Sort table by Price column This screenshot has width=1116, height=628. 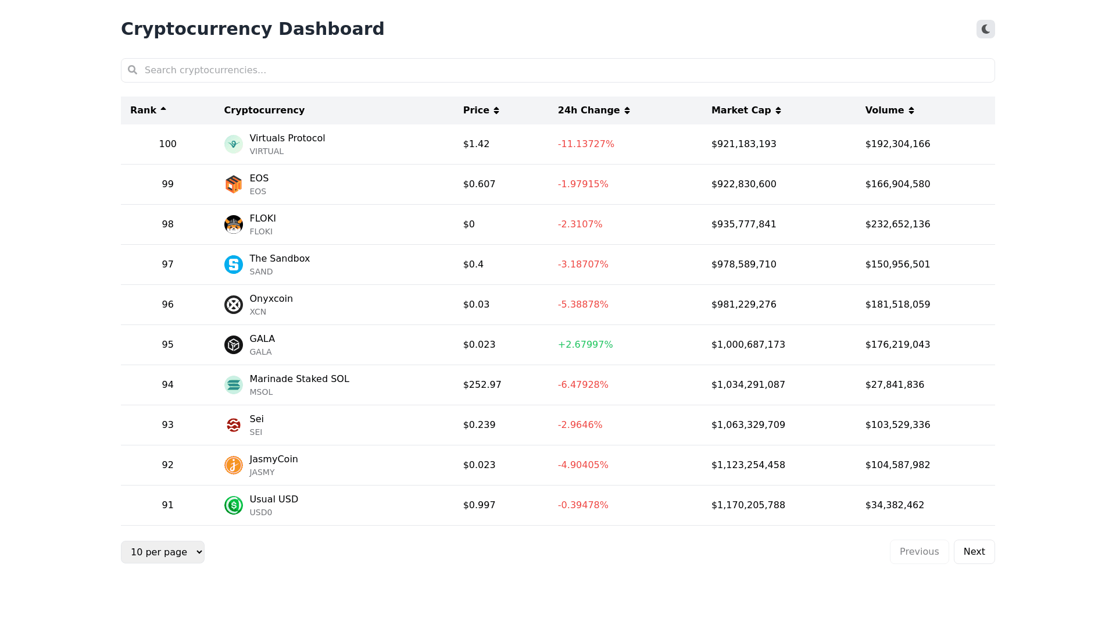(481, 110)
